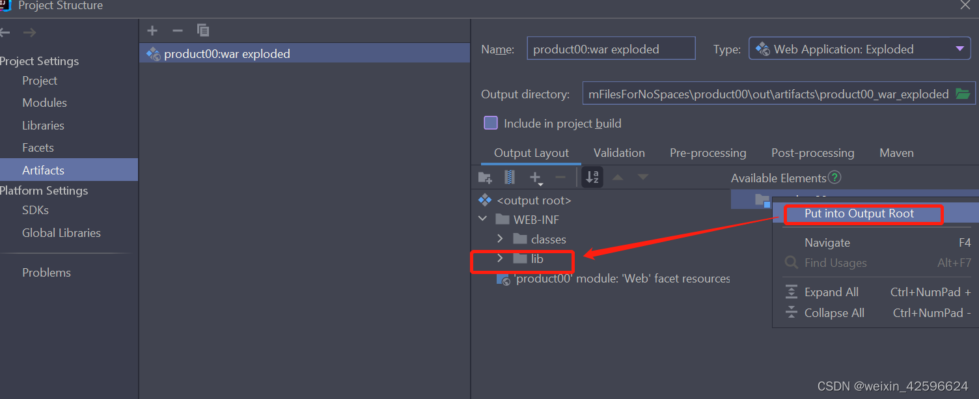Collapse the WEB-INF folder node
The height and width of the screenshot is (399, 979).
482,219
